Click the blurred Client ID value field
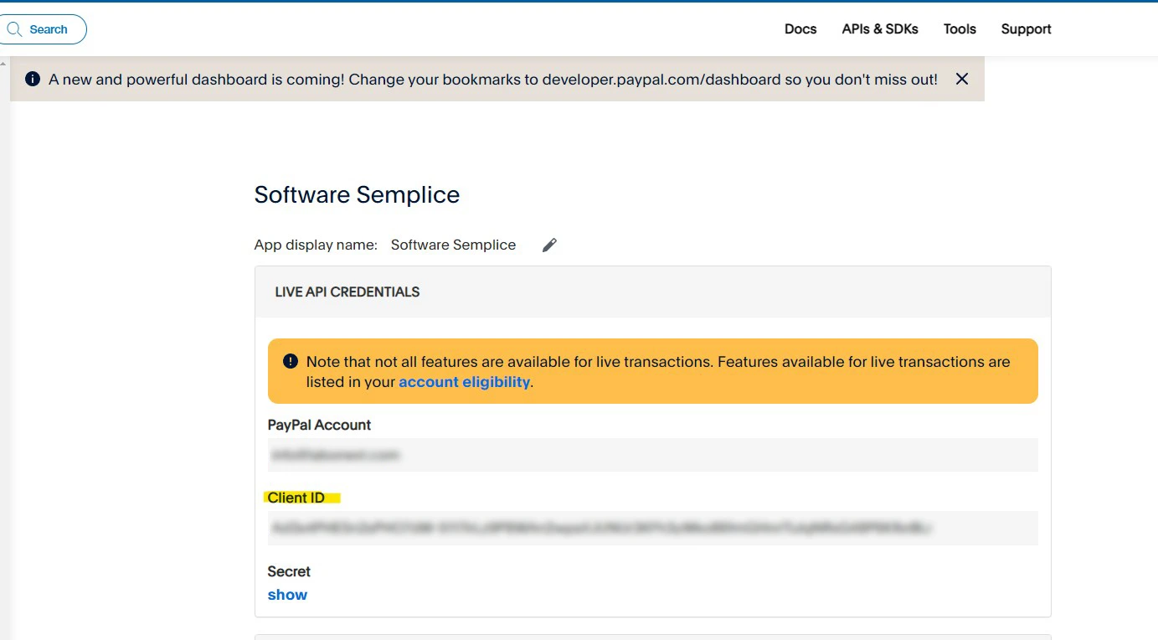Viewport: 1158px width, 640px height. tap(652, 528)
